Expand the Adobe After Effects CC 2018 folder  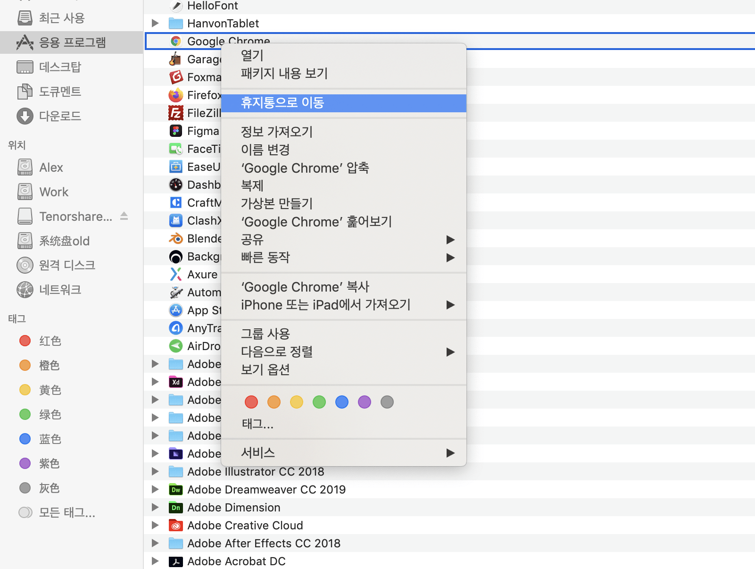pos(155,543)
